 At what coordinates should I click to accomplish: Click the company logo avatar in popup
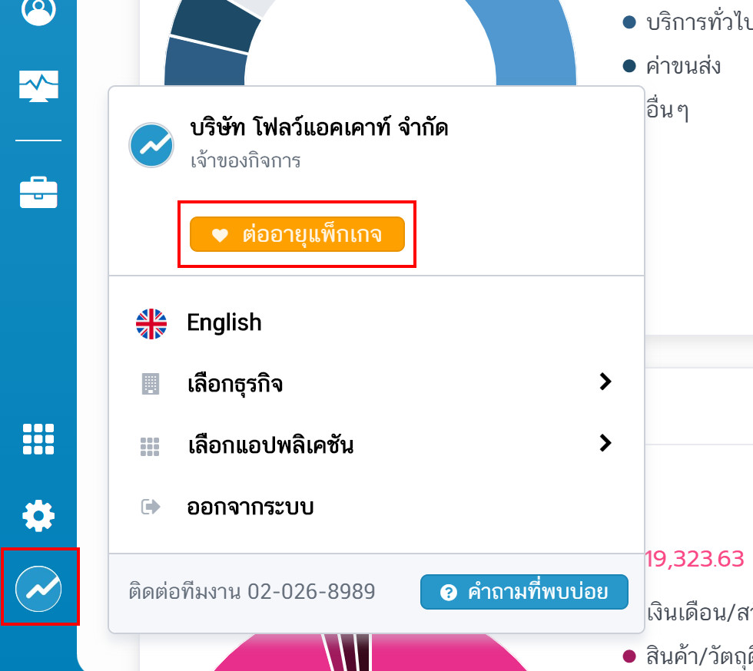pos(151,145)
